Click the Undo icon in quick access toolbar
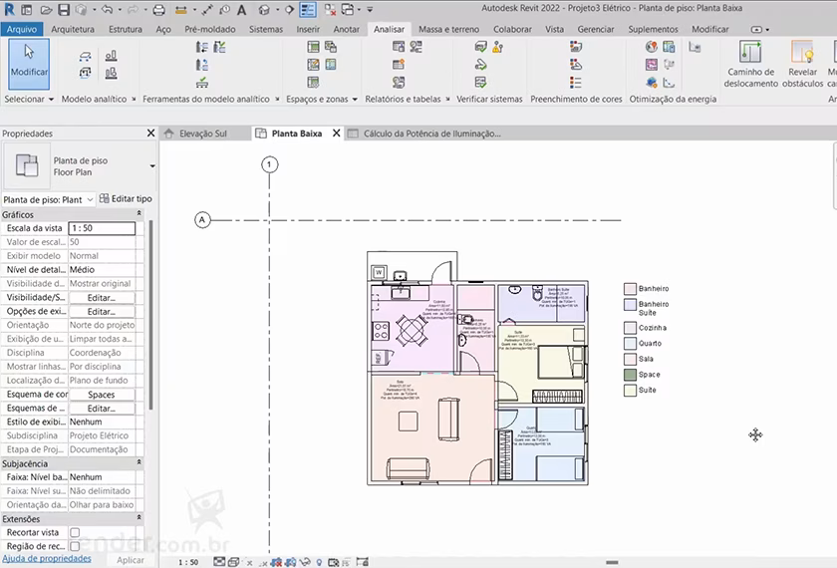The width and height of the screenshot is (837, 568). tap(108, 10)
